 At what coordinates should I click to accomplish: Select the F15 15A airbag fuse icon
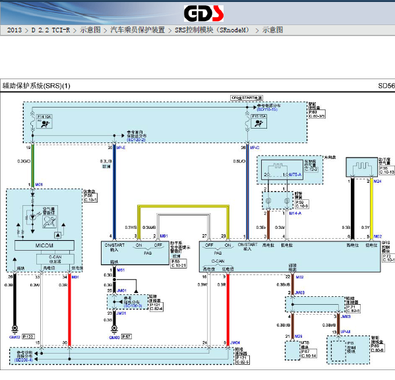(x=259, y=121)
